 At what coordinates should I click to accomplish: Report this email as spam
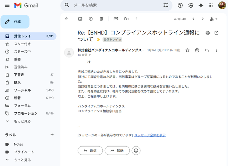click(90, 19)
